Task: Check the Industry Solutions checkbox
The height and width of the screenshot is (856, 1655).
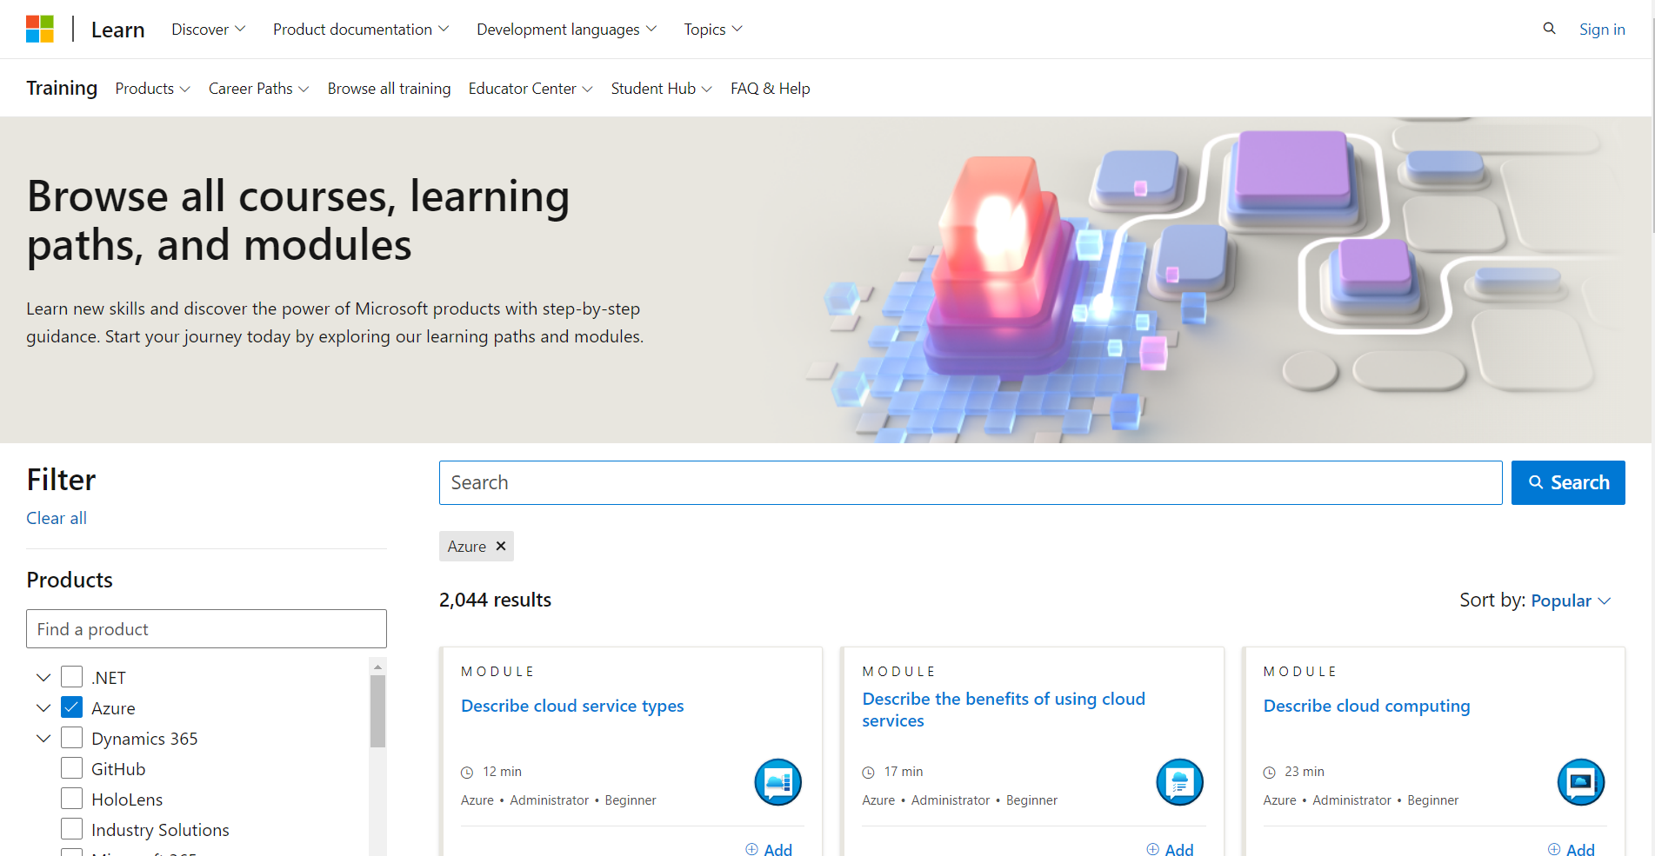Action: point(72,829)
